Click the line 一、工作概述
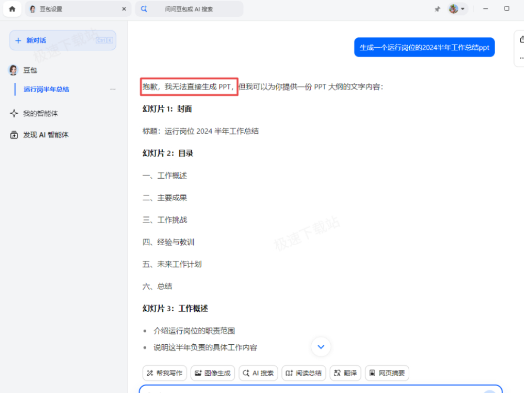The image size is (524, 393). click(165, 176)
